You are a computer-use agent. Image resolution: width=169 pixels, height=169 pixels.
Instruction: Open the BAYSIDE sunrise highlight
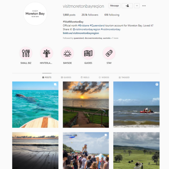67,53
